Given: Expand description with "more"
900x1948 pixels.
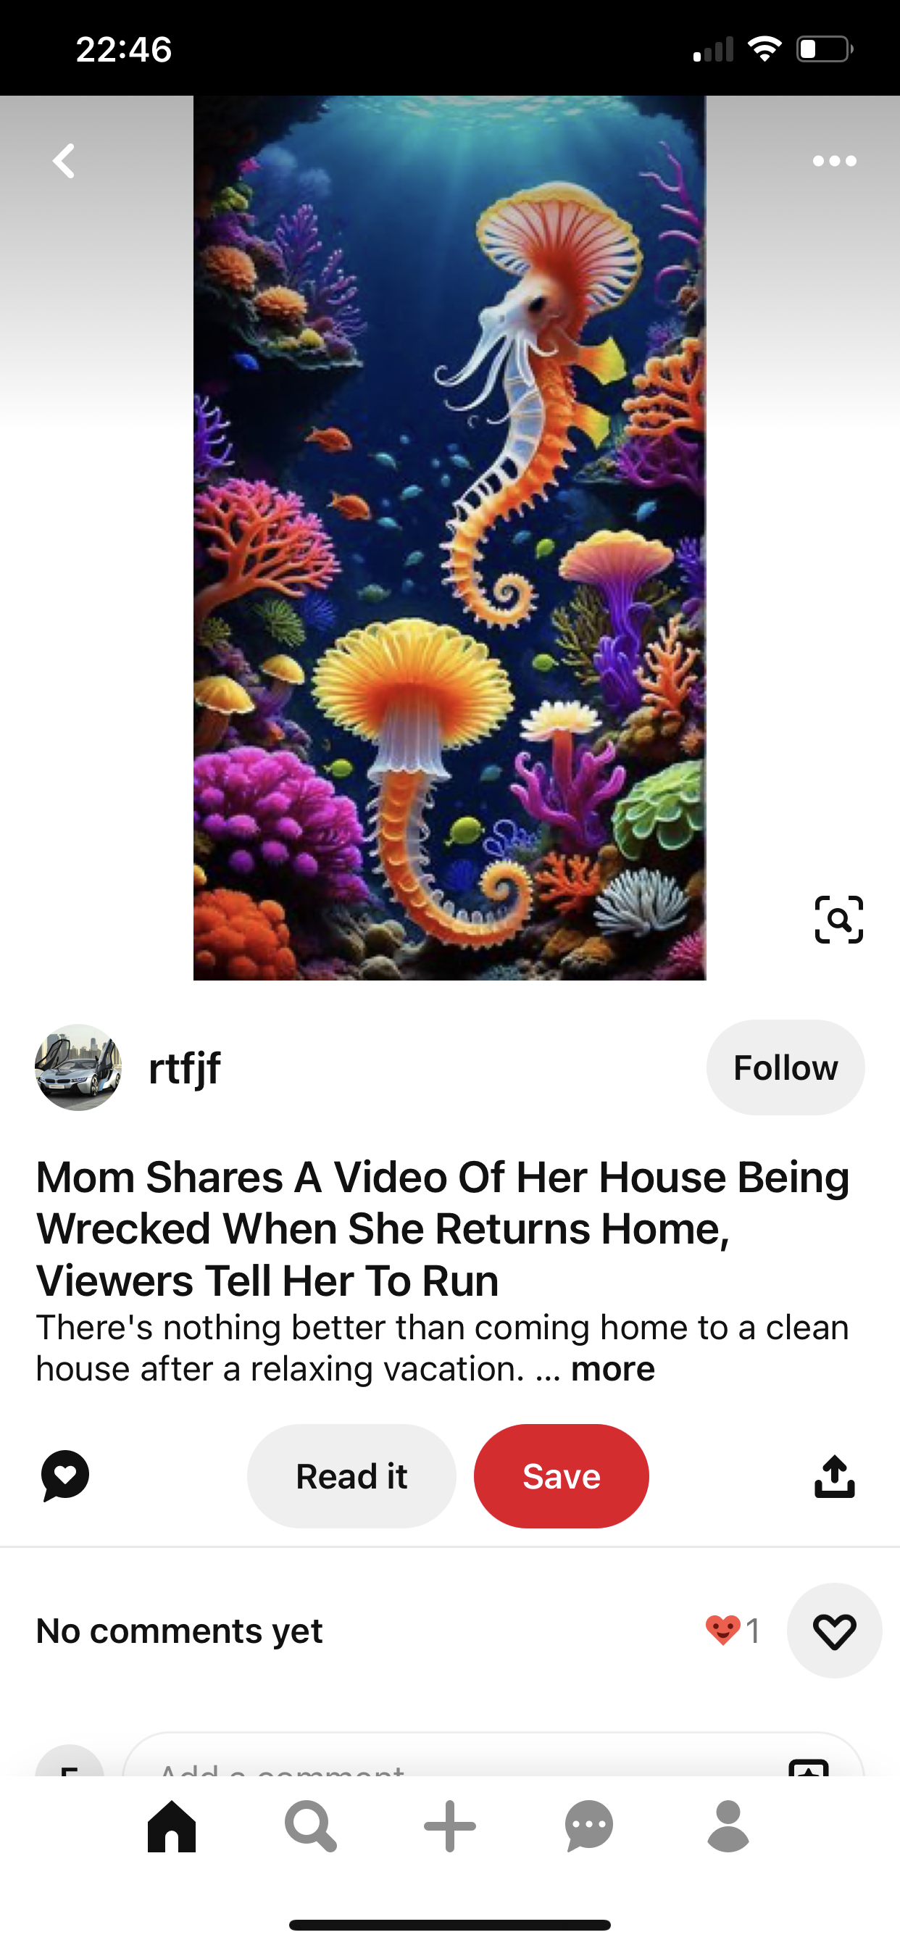Looking at the screenshot, I should coord(612,1369).
